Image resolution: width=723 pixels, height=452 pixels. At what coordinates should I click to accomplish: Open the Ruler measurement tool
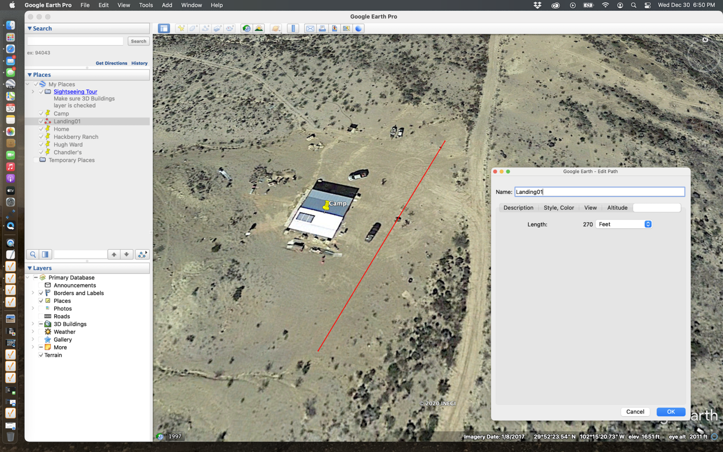click(x=293, y=28)
